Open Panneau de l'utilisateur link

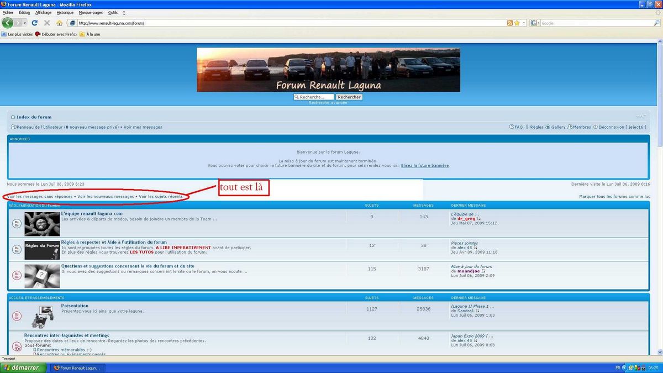coord(40,127)
